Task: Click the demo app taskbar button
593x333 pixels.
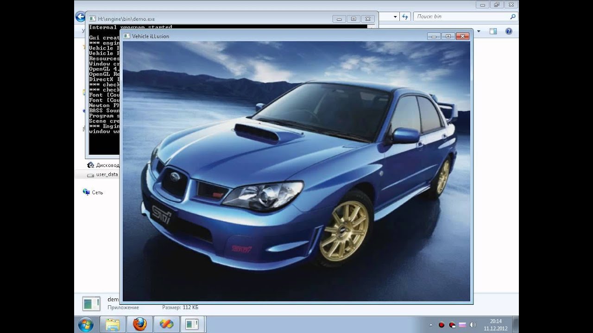Action: point(193,324)
